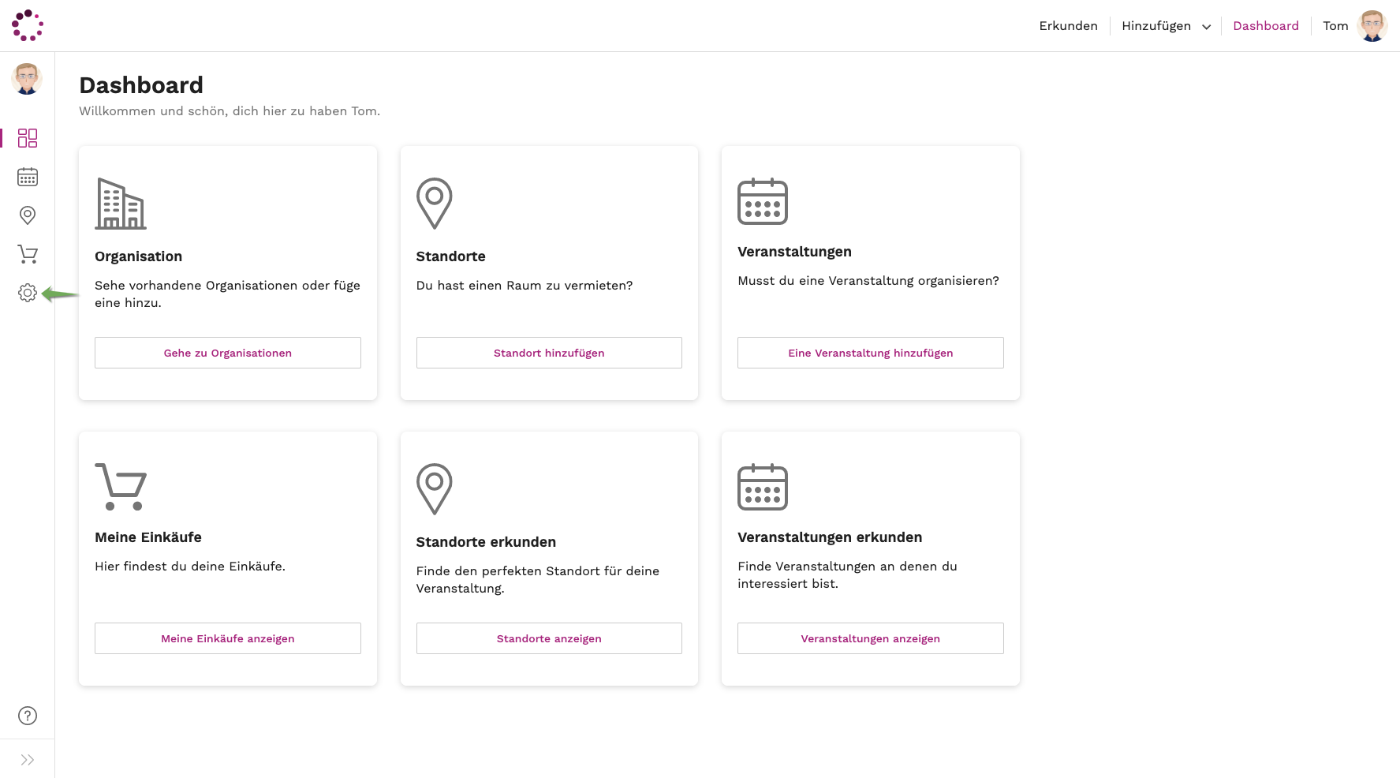Click the building icon on Organisation card
This screenshot has width=1400, height=778.
pos(121,204)
